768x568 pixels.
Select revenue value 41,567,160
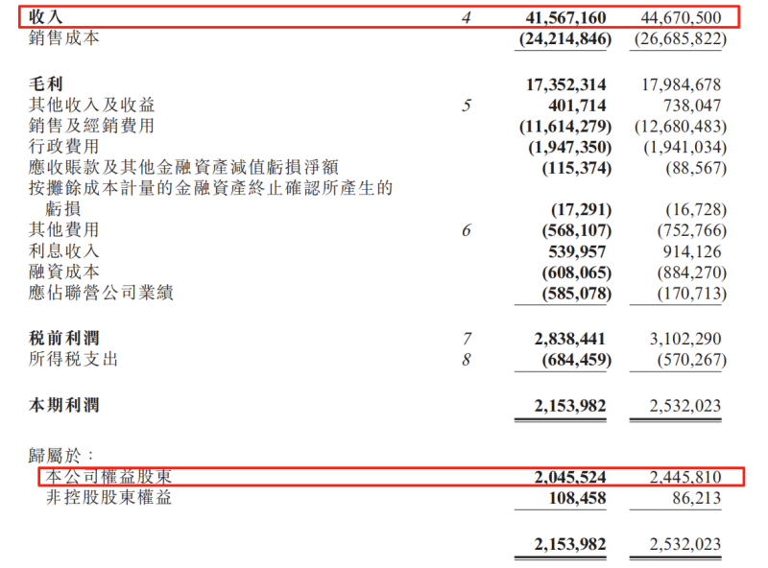pyautogui.click(x=565, y=18)
